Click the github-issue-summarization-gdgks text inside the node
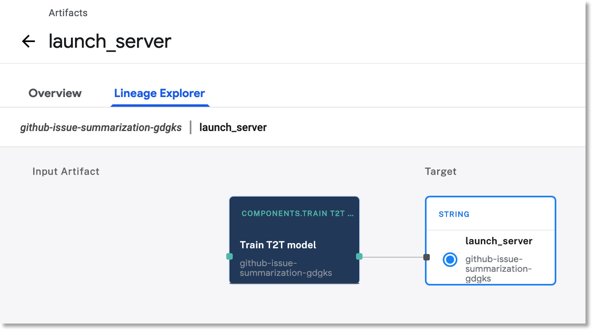 (x=286, y=268)
